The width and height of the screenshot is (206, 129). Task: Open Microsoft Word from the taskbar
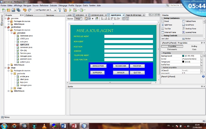pyautogui.click(x=63, y=126)
